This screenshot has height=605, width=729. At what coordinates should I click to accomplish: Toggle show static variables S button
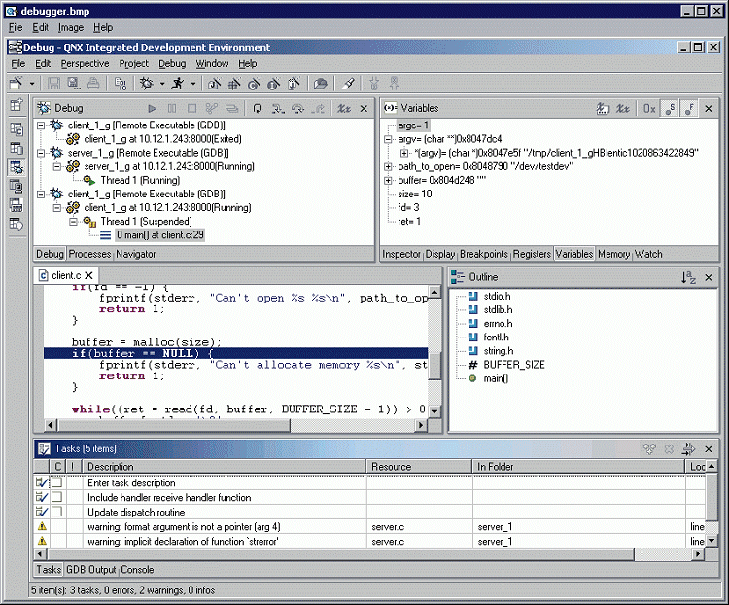point(670,108)
